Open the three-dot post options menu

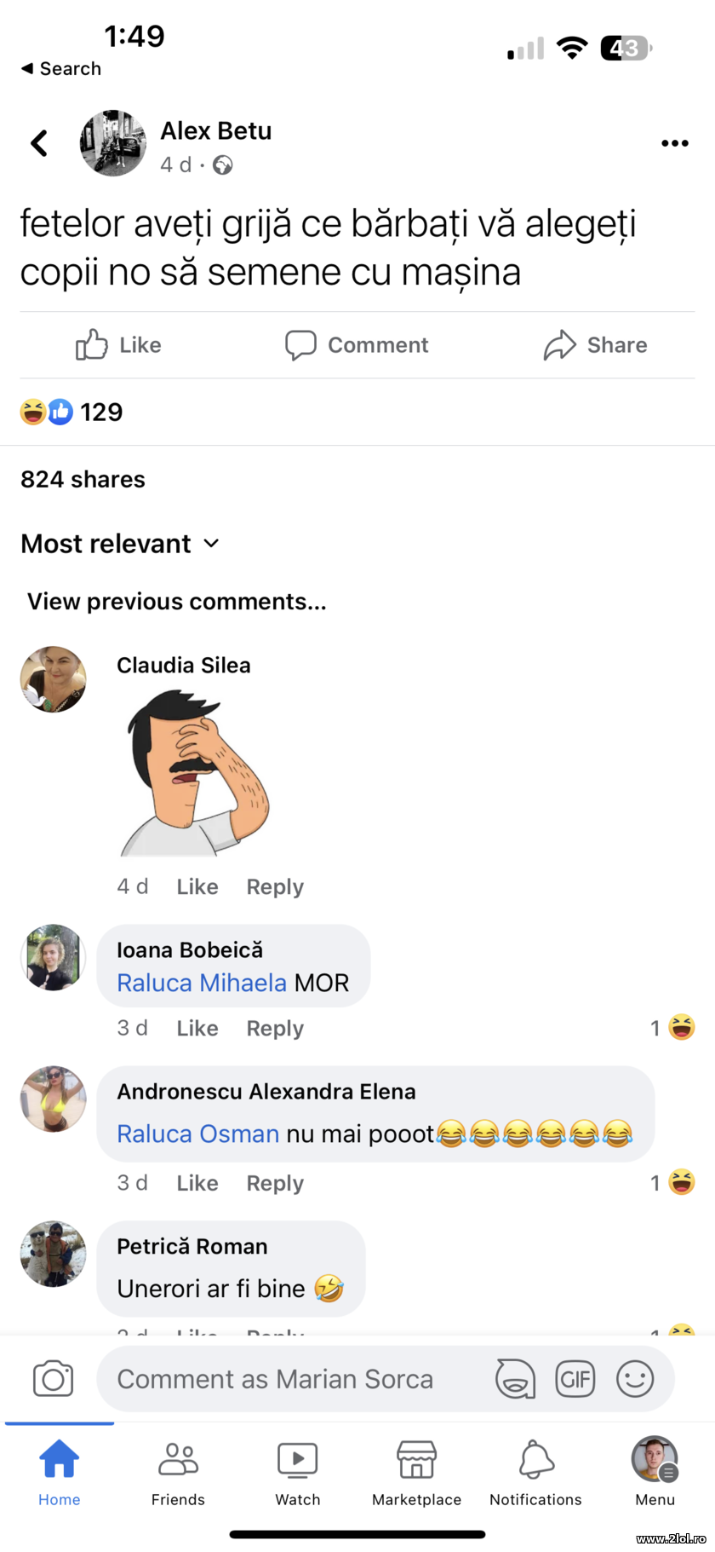pos(674,143)
